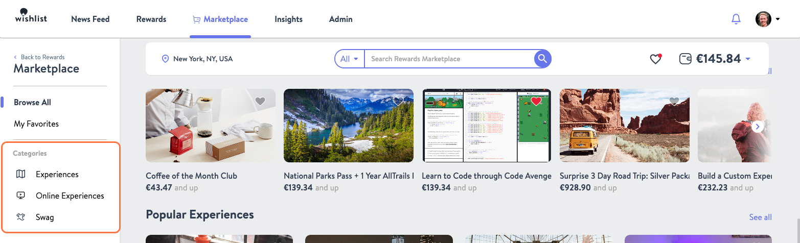Click the location pin icon
This screenshot has height=243, width=800.
[165, 59]
